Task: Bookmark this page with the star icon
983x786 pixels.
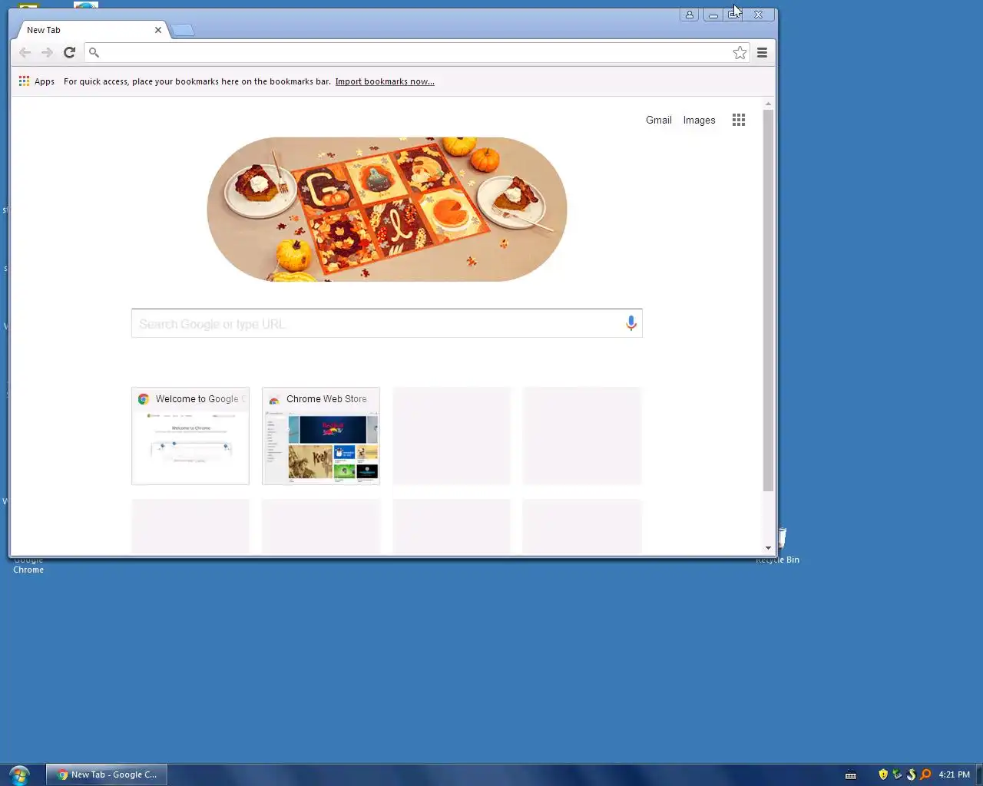Action: tap(740, 52)
